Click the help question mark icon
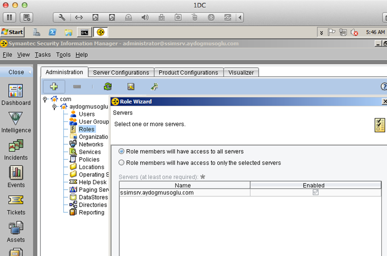The height and width of the screenshot is (256, 387). click(384, 86)
